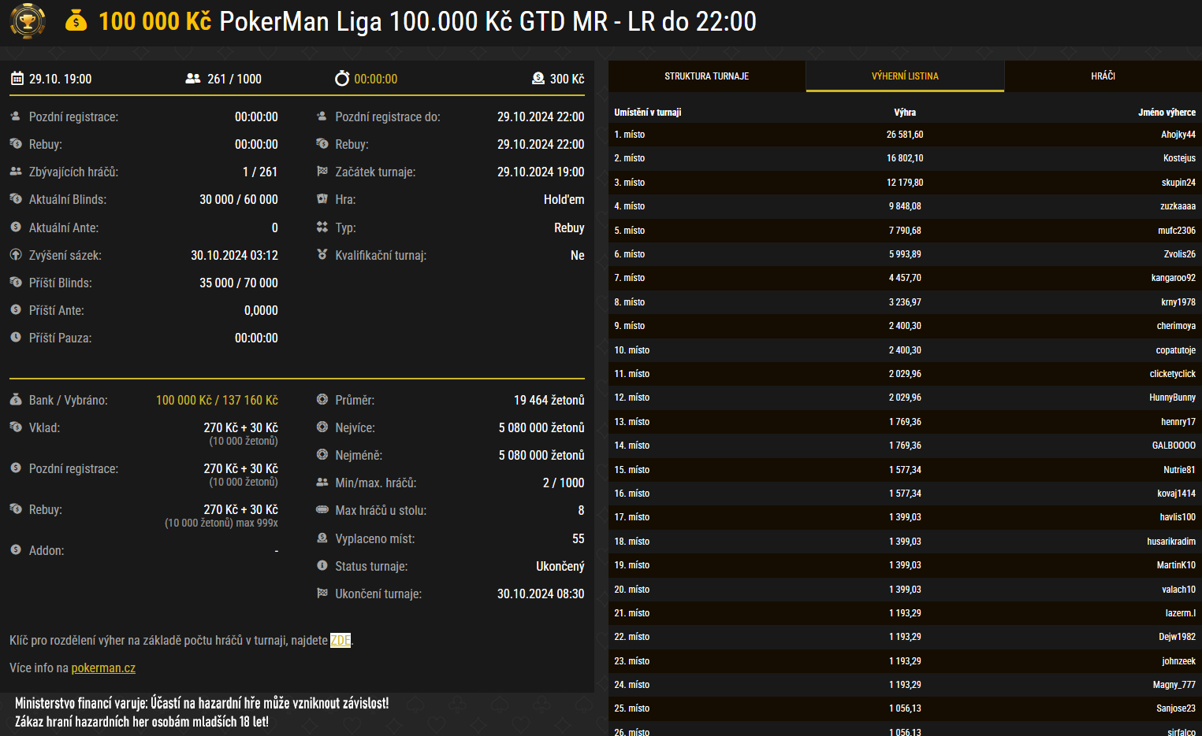1202x736 pixels.
Task: Click the table icon beside Max hráčů u stolu
Action: pos(322,509)
